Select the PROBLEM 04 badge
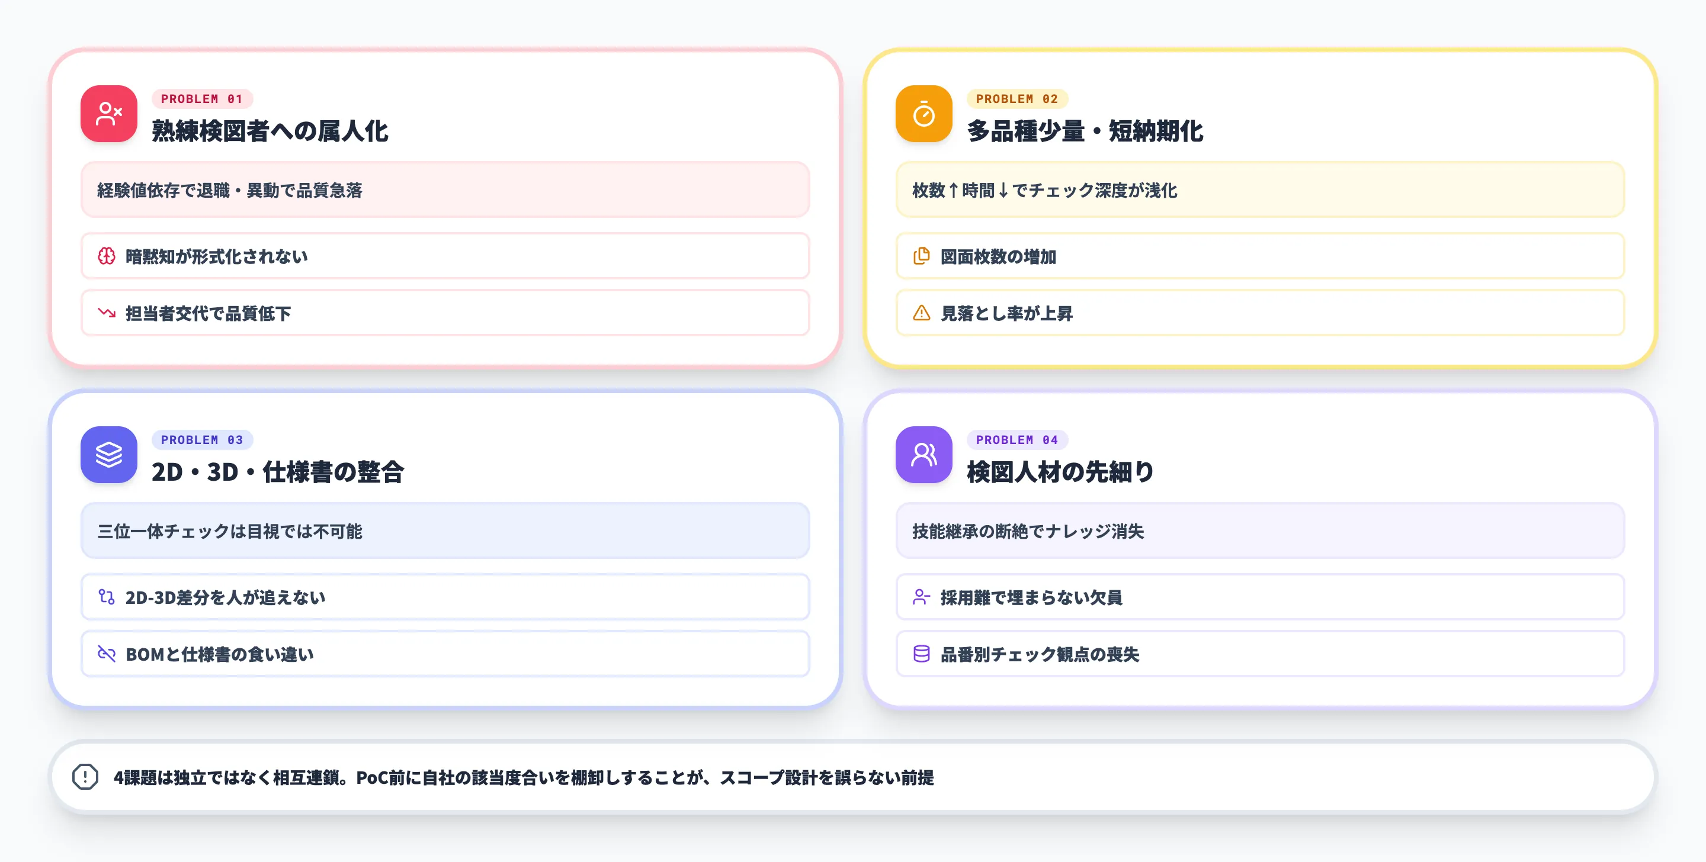This screenshot has width=1706, height=862. [1018, 440]
